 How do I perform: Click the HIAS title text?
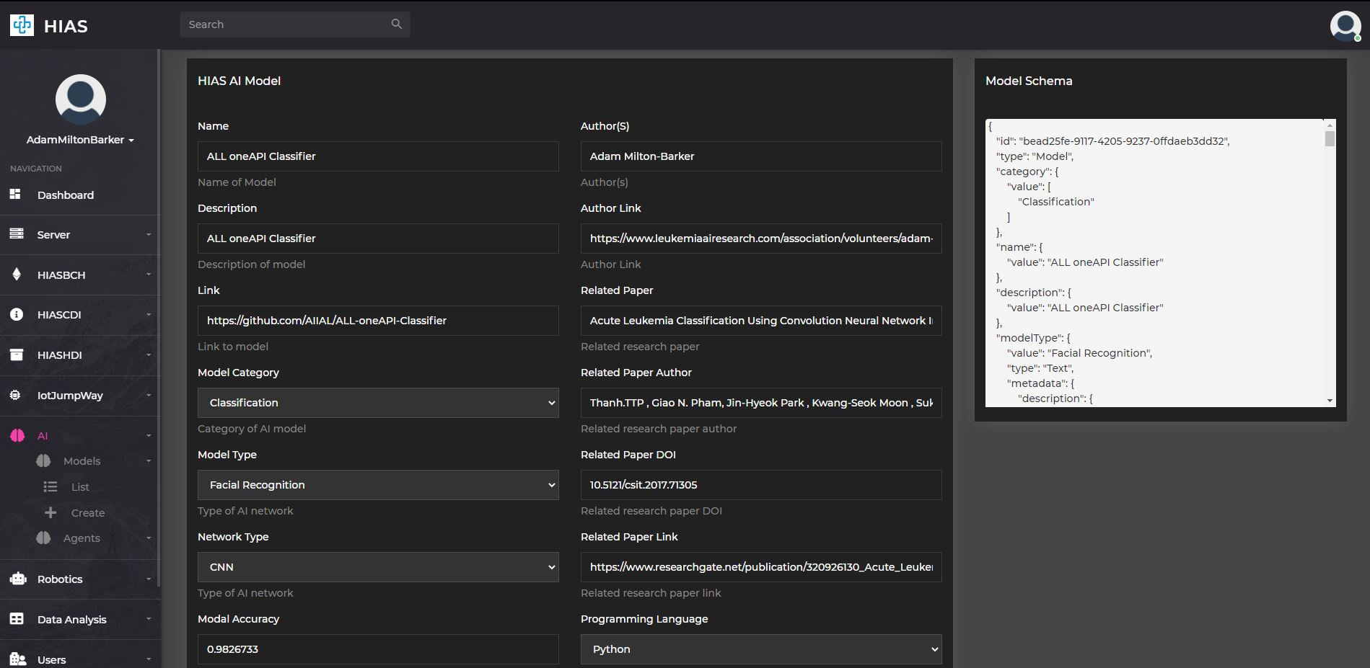[66, 26]
